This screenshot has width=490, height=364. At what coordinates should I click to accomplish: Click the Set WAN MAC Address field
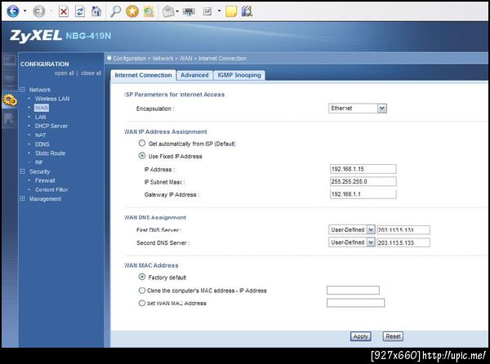pos(355,303)
